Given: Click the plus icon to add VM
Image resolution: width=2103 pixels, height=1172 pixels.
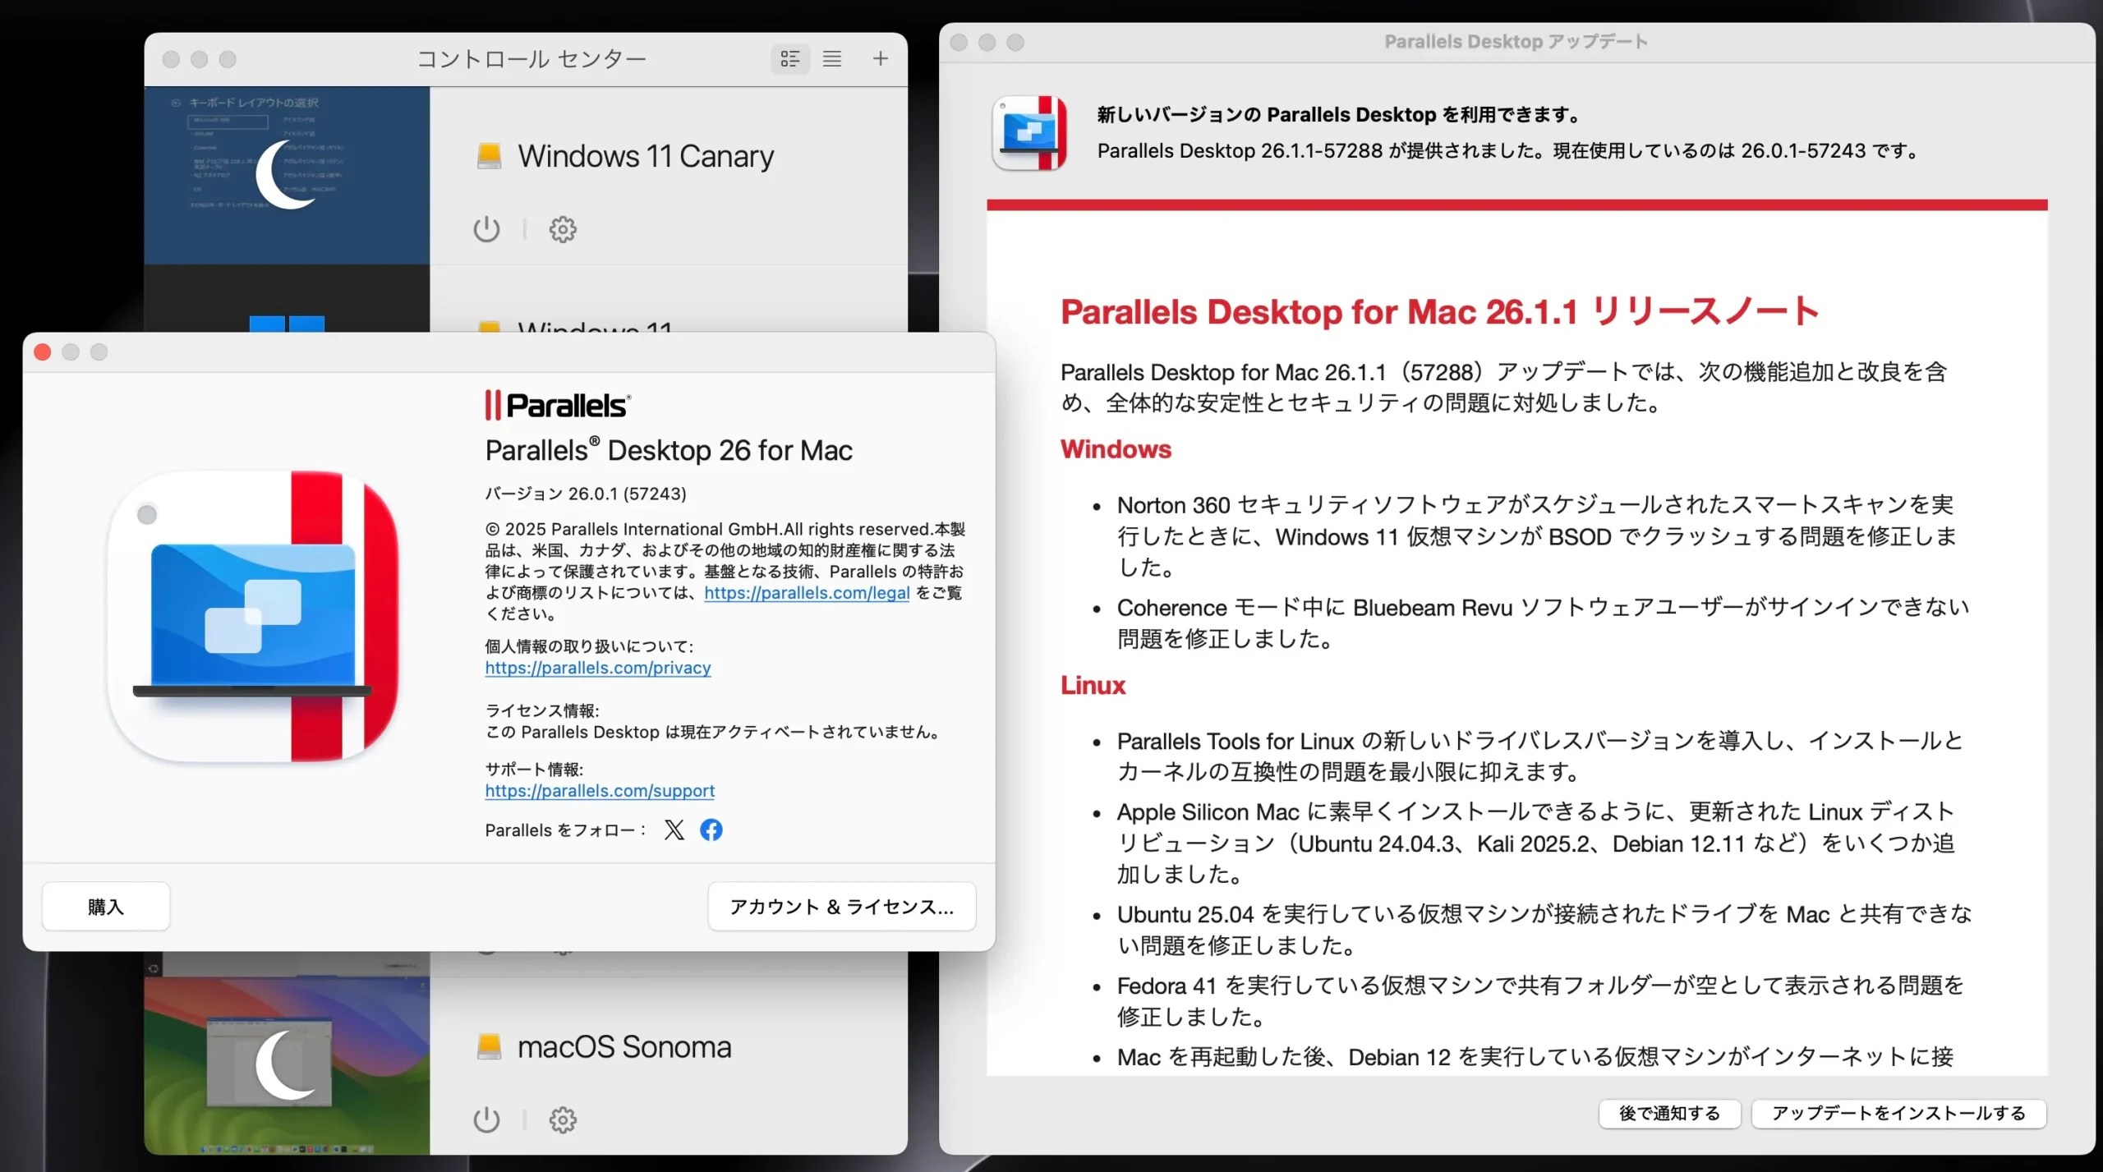Looking at the screenshot, I should (x=881, y=59).
